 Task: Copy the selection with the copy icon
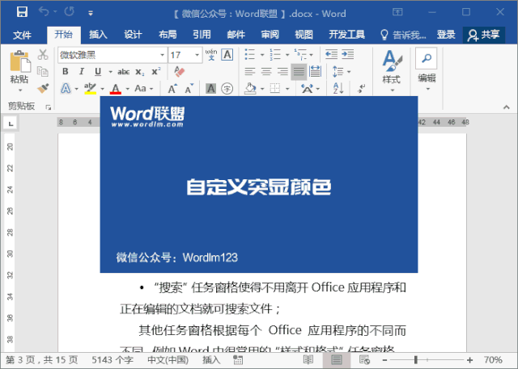pyautogui.click(x=43, y=71)
